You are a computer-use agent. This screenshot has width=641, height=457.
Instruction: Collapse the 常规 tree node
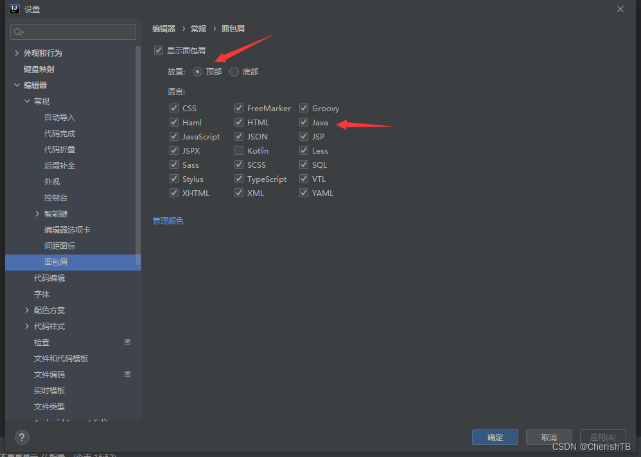[x=27, y=101]
